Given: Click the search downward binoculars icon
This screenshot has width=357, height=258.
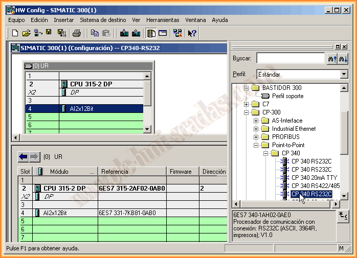Looking at the screenshot, I should 343,59.
